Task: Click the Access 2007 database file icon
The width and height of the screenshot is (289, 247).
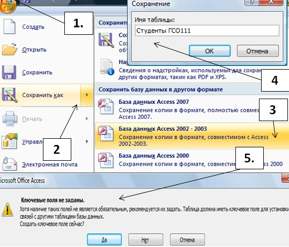Action: click(106, 107)
